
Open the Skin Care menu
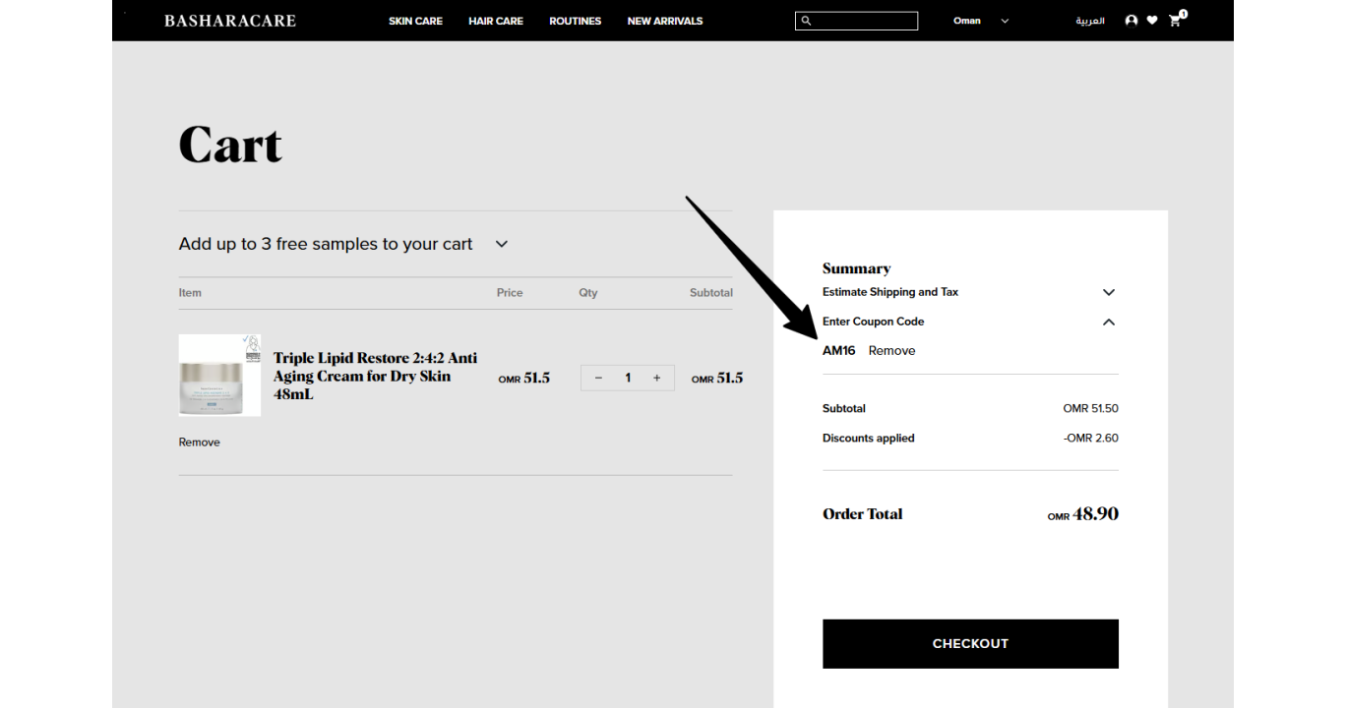[x=415, y=21]
